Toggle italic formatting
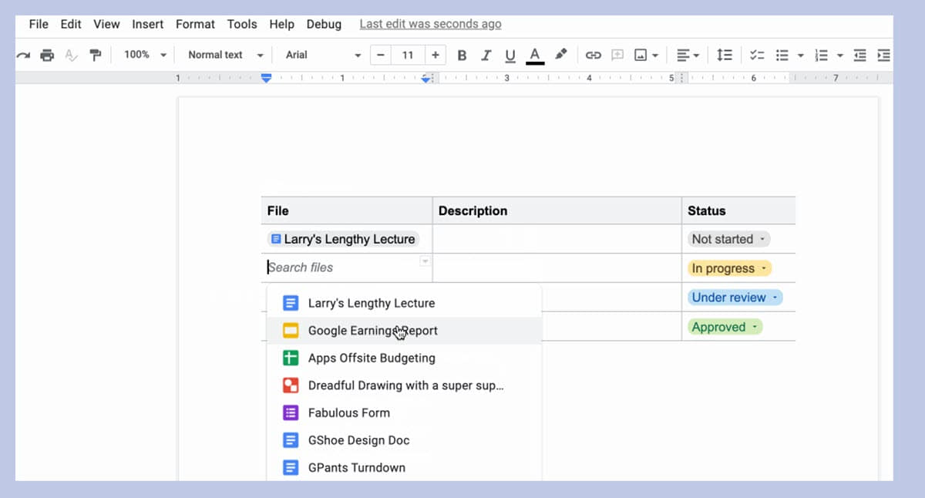This screenshot has height=498, width=925. [486, 55]
